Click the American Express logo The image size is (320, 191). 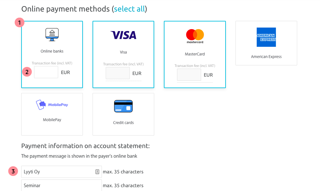266,37
